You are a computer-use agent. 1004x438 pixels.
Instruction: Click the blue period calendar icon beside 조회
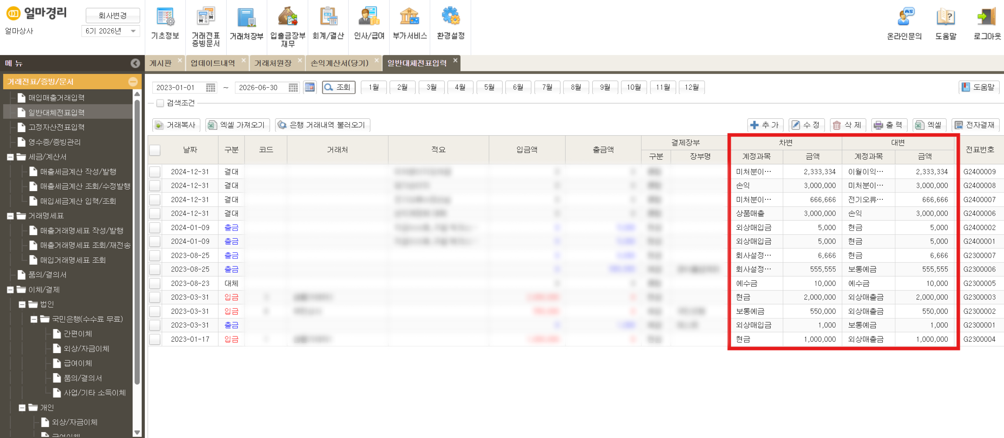click(310, 87)
